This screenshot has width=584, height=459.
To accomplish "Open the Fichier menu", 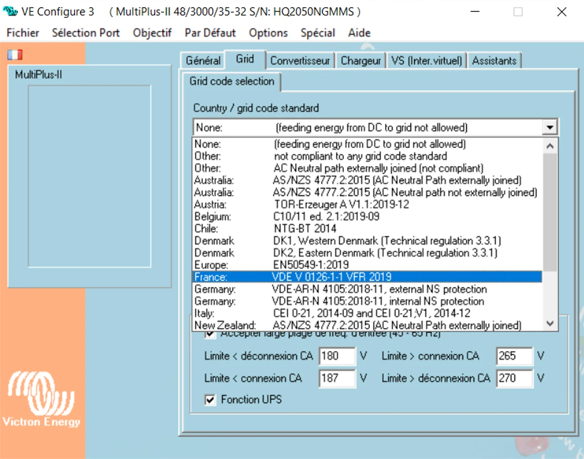I will [x=23, y=33].
